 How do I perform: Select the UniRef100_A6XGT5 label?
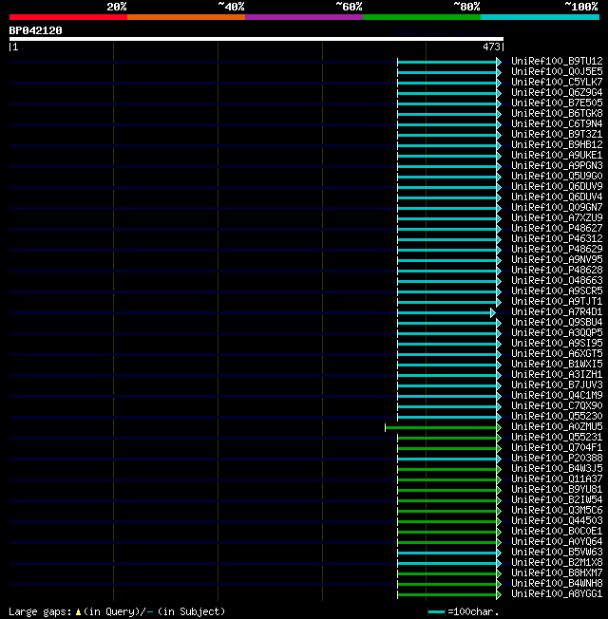coord(557,353)
